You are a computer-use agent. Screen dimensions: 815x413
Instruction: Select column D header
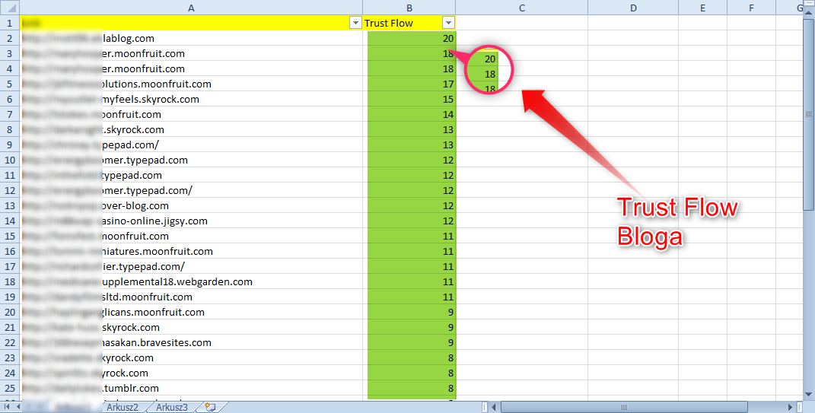[633, 8]
